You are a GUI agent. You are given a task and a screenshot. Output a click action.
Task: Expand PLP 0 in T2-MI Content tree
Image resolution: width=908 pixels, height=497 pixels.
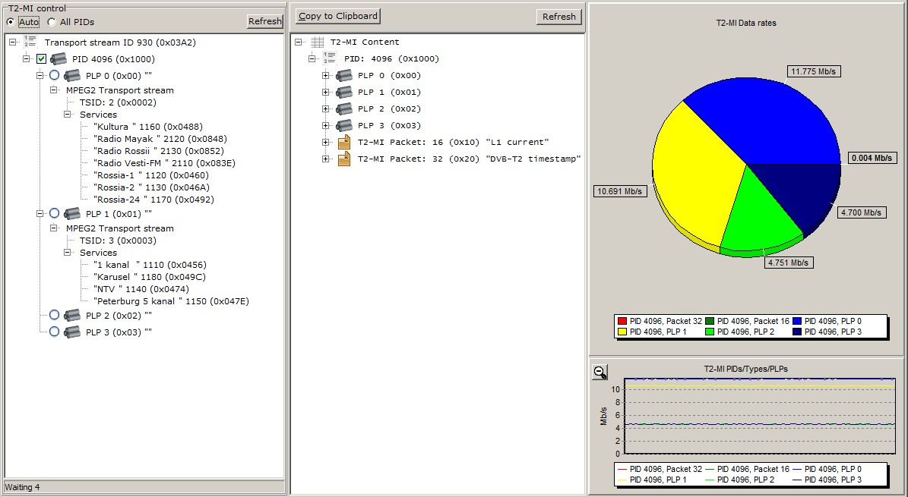pyautogui.click(x=326, y=75)
